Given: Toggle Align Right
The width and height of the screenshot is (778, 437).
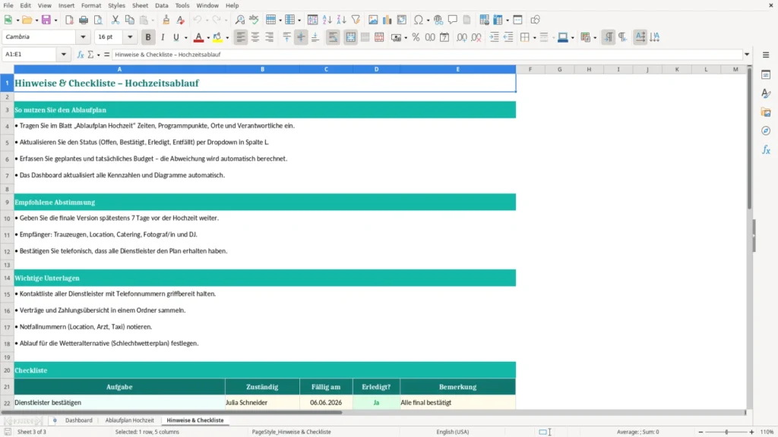Looking at the screenshot, I should [270, 37].
